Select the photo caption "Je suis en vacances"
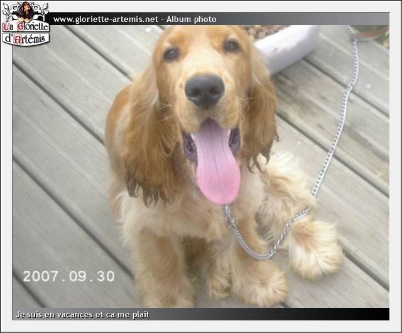The width and height of the screenshot is (402, 333). [83, 314]
